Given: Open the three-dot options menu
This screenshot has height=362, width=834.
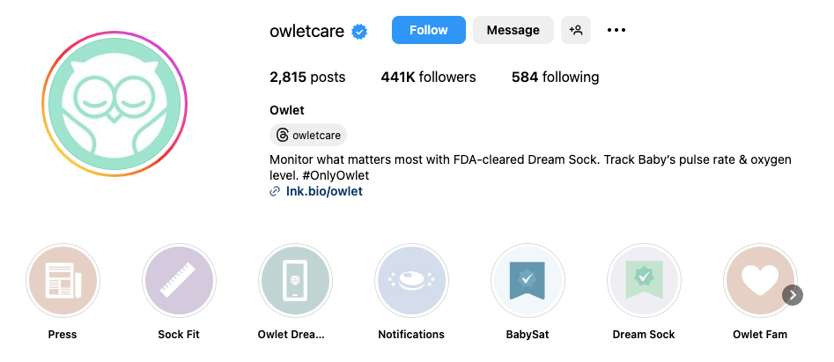Looking at the screenshot, I should [616, 30].
